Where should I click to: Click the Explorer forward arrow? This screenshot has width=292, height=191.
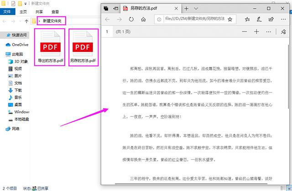pos(13,21)
